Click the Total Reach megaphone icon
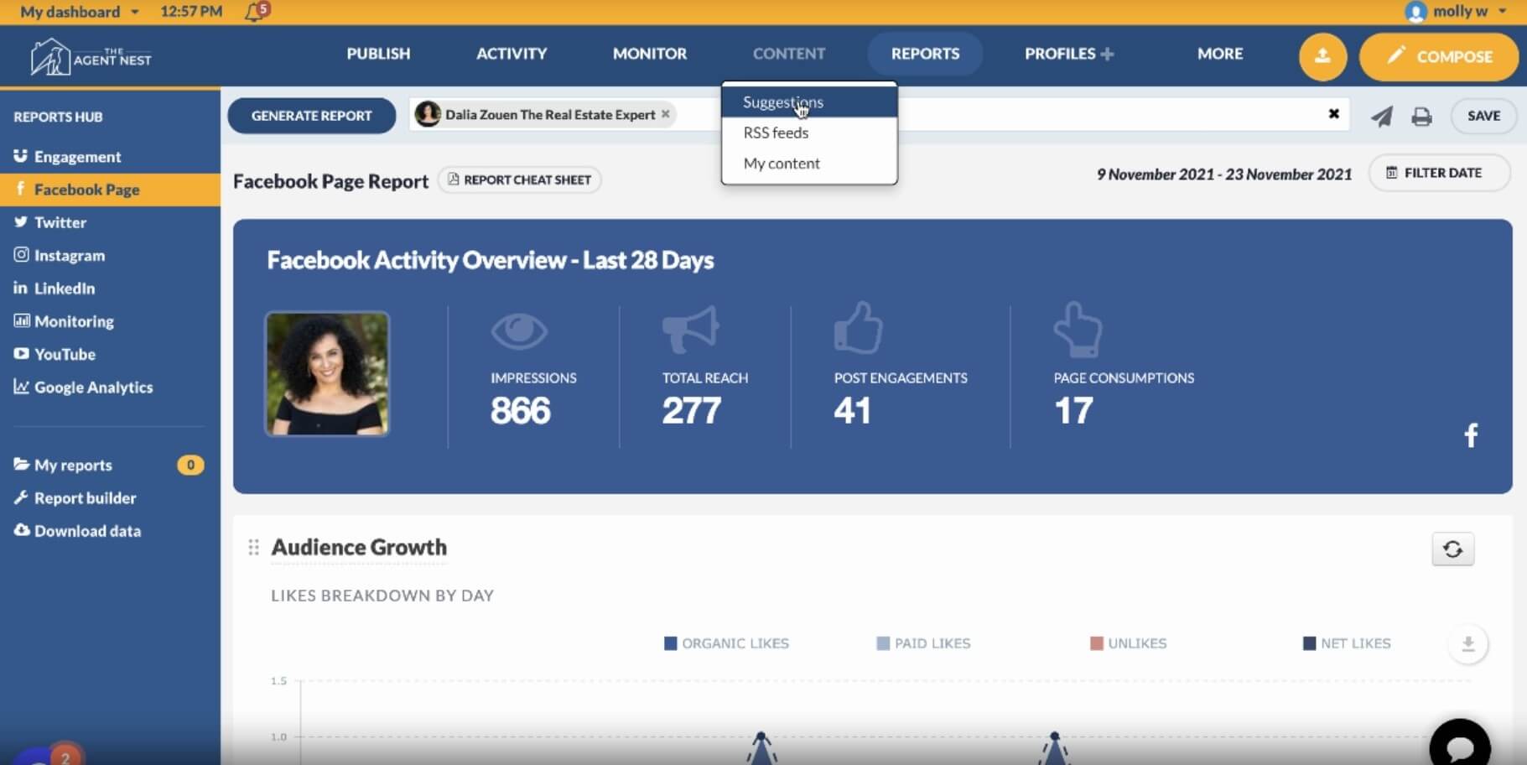The height and width of the screenshot is (765, 1527). 691,329
